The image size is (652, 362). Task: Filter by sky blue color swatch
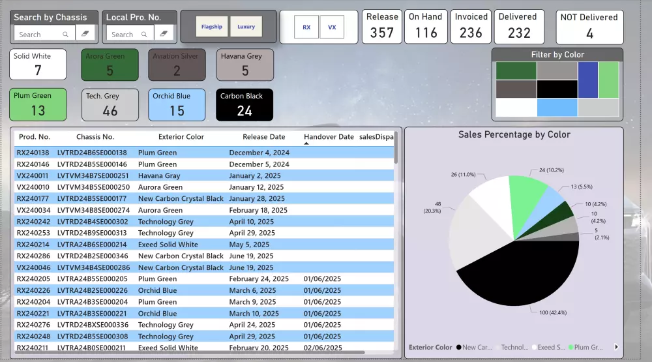[x=557, y=108]
